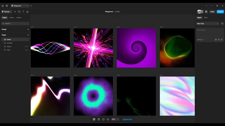Start a new agent chat with plus
Image resolution: width=225 pixels, height=126 pixels.
[x=222, y=23]
